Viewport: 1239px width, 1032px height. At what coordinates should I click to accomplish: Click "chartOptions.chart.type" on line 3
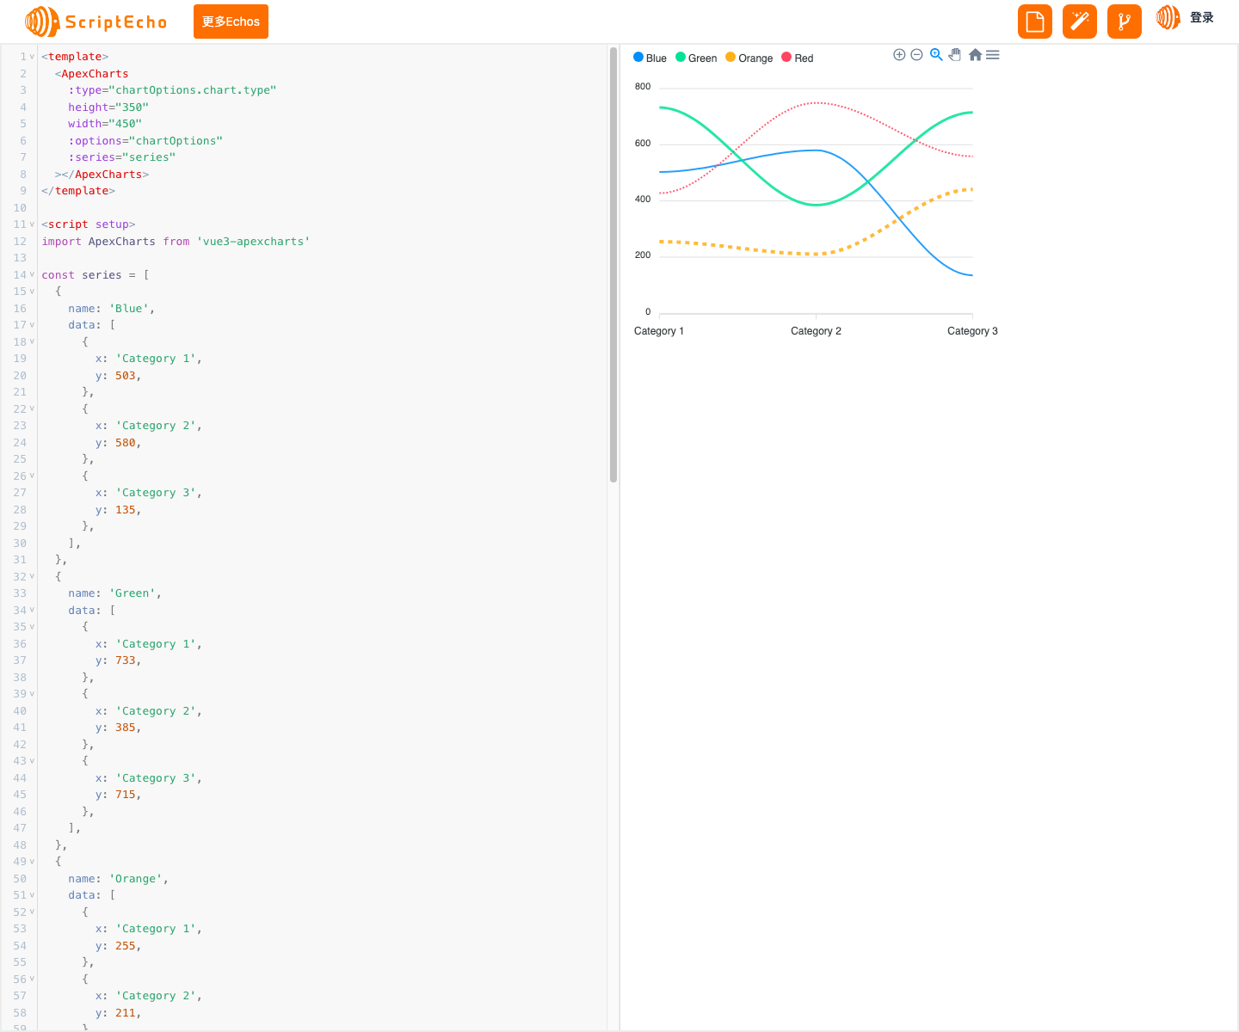(193, 90)
